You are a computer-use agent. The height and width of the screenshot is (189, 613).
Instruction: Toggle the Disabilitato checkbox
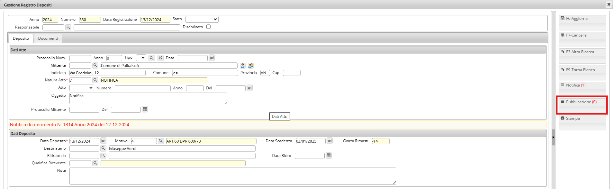click(x=208, y=27)
